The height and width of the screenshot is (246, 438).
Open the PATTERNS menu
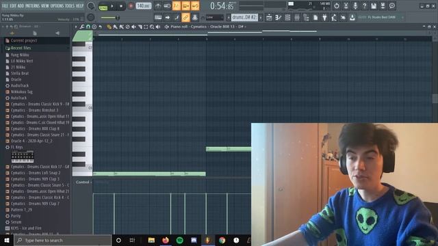tap(33, 5)
